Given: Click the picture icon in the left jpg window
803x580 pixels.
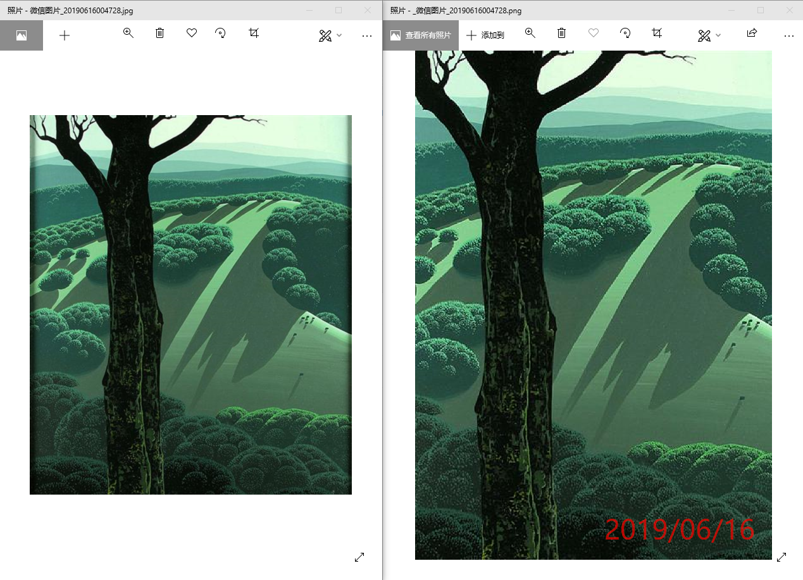Looking at the screenshot, I should pyautogui.click(x=22, y=35).
